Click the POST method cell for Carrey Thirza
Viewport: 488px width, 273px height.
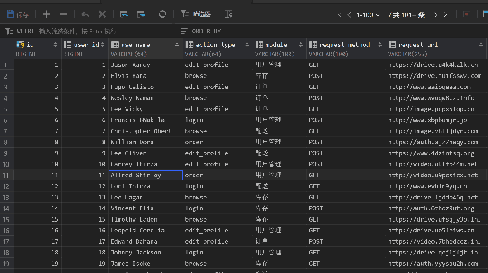[346, 164]
